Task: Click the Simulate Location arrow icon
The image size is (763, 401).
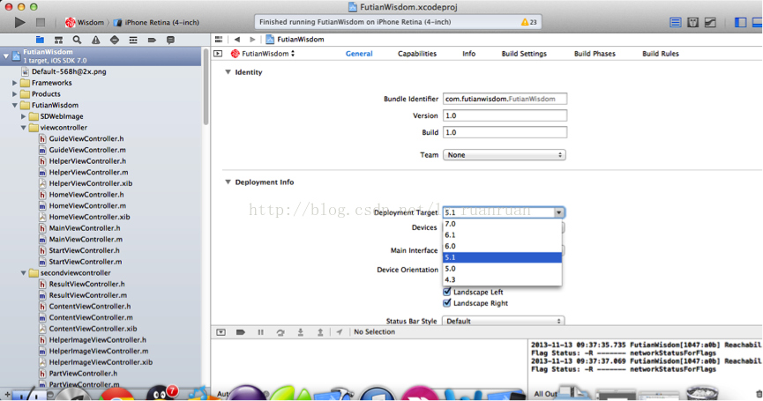Action: point(340,332)
